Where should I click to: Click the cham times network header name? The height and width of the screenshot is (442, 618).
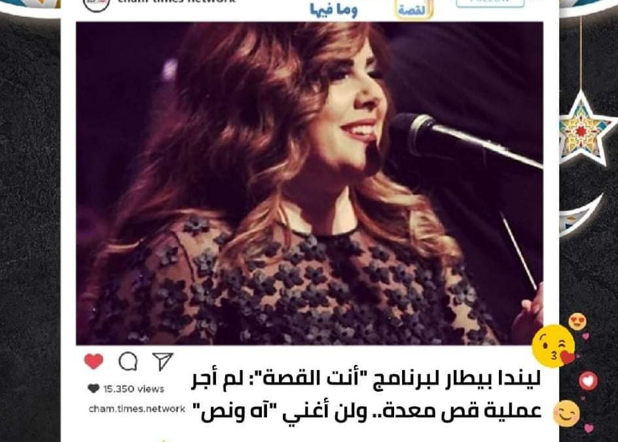click(x=177, y=1)
